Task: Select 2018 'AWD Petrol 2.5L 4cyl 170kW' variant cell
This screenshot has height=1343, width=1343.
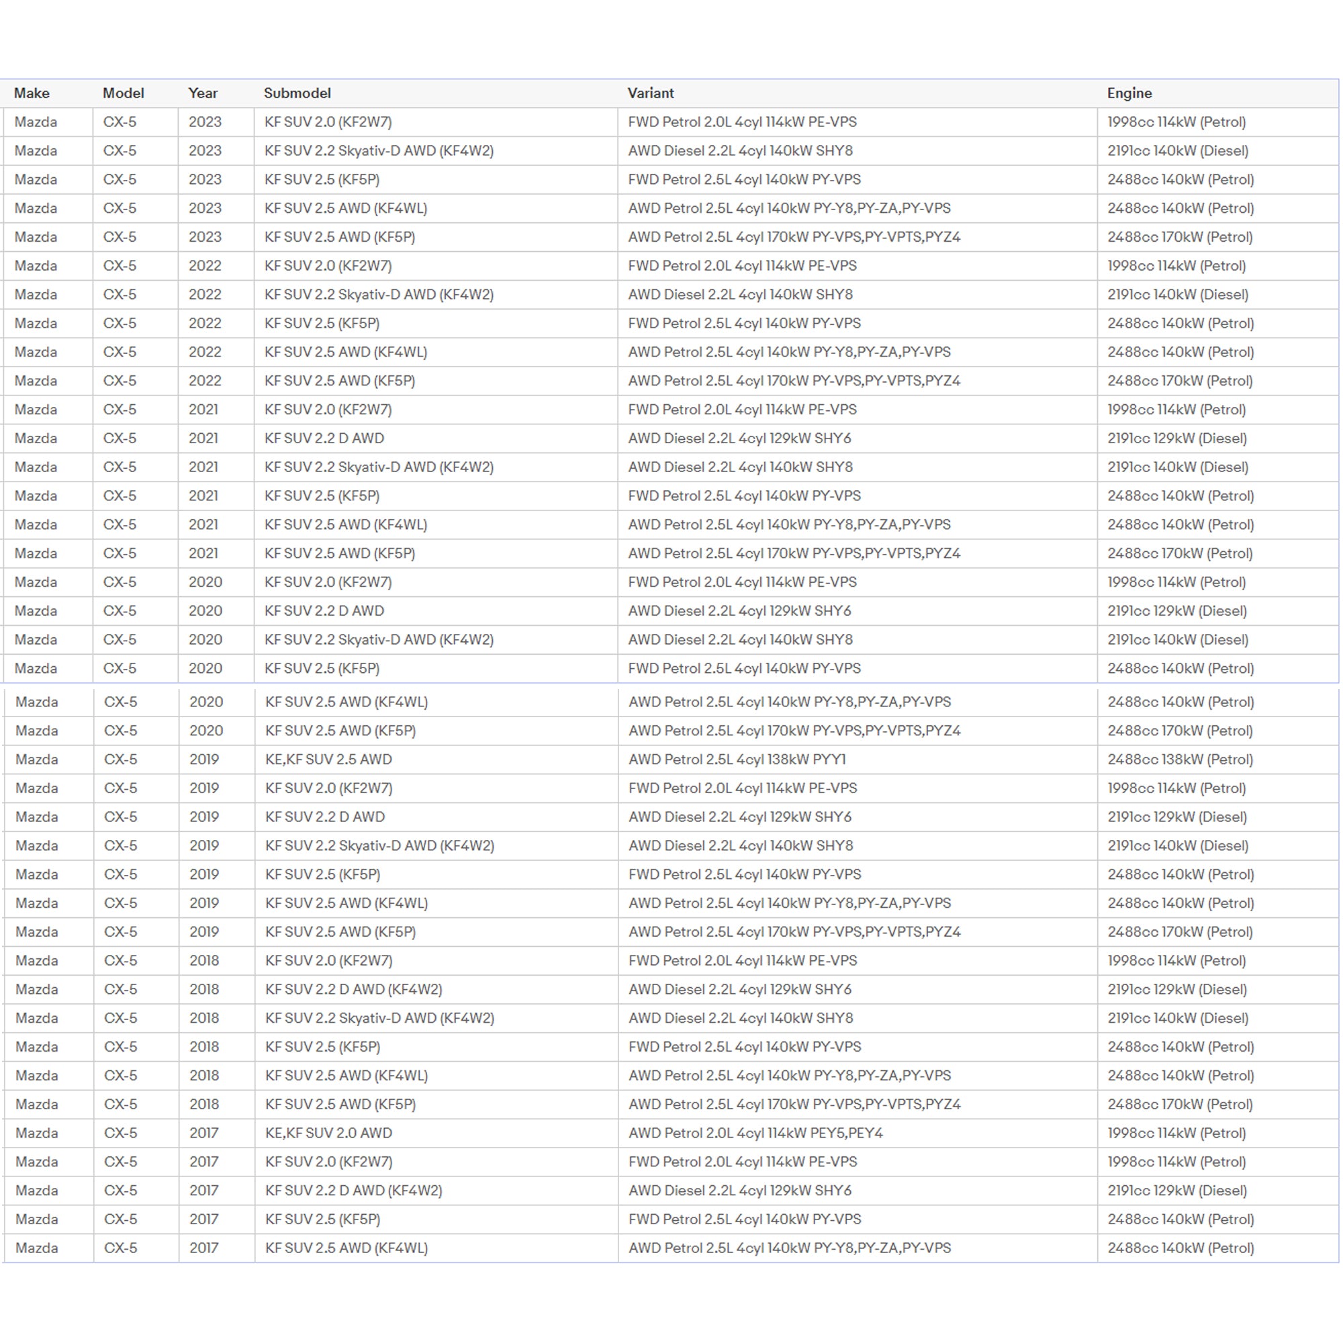Action: (x=794, y=1105)
